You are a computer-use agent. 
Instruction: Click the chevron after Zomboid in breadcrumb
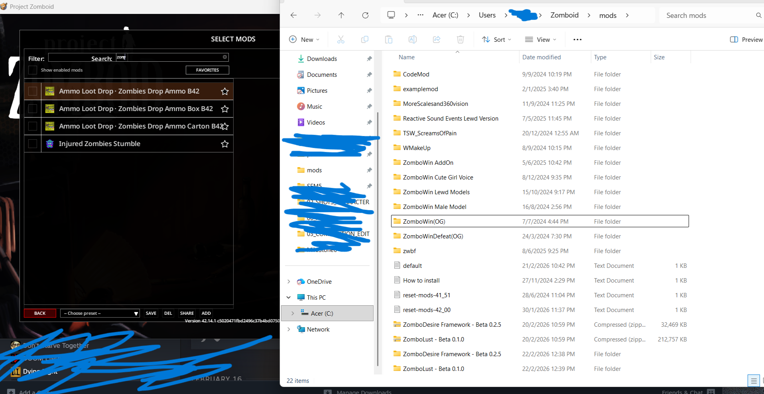pos(589,15)
